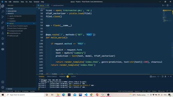Viewport: 173px width, 97px height.
Task: Click the code minimap overview
Action: tap(167, 16)
